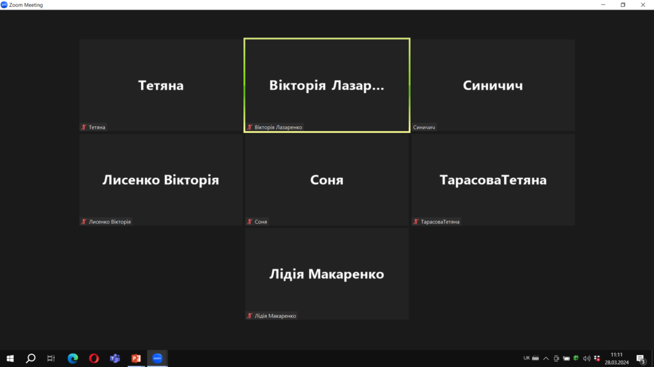This screenshot has width=654, height=367.
Task: Open clock showing 11:11 28.03.2024
Action: coord(616,358)
